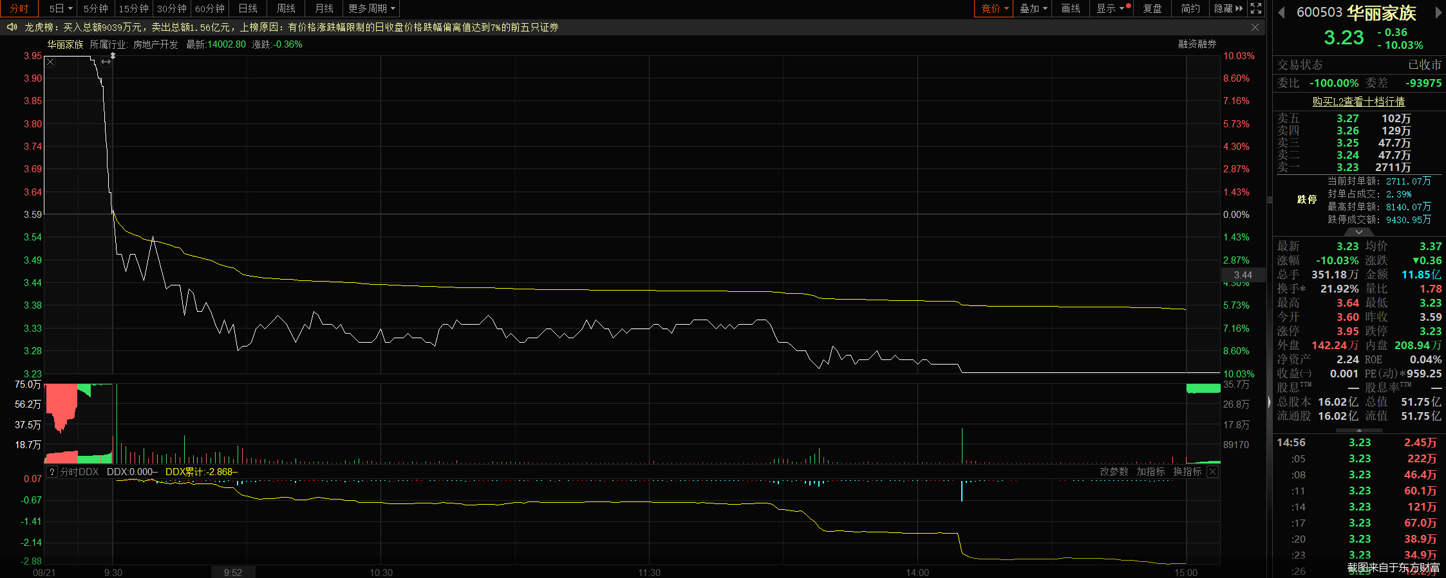Switch to the 月线 chart
Image resolution: width=1446 pixels, height=578 pixels.
click(324, 8)
